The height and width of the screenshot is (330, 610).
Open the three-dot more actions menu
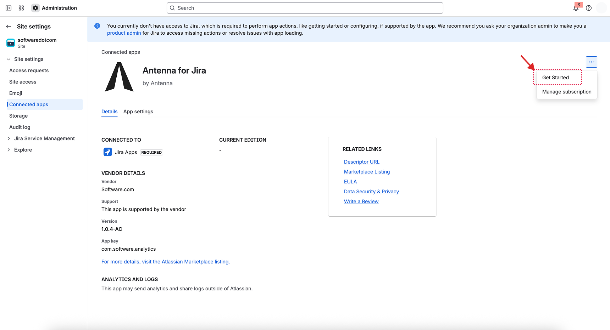point(592,62)
